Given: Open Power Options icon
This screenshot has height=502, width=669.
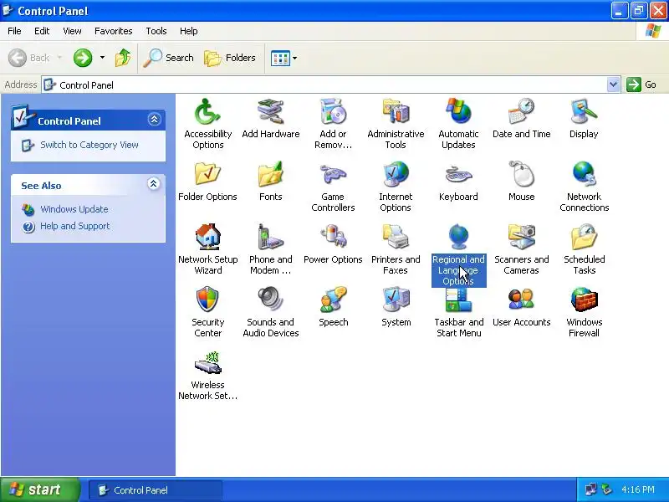Looking at the screenshot, I should [333, 238].
